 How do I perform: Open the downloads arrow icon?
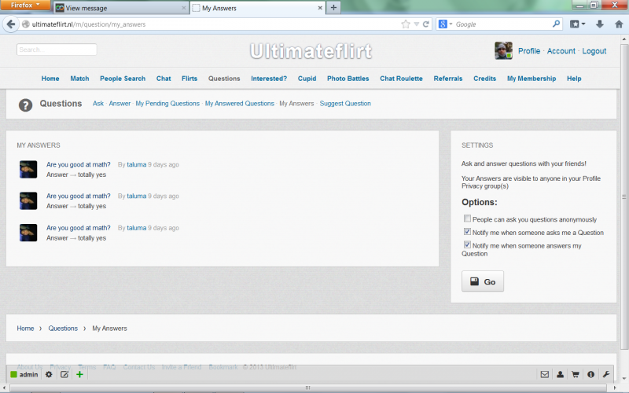pos(600,24)
